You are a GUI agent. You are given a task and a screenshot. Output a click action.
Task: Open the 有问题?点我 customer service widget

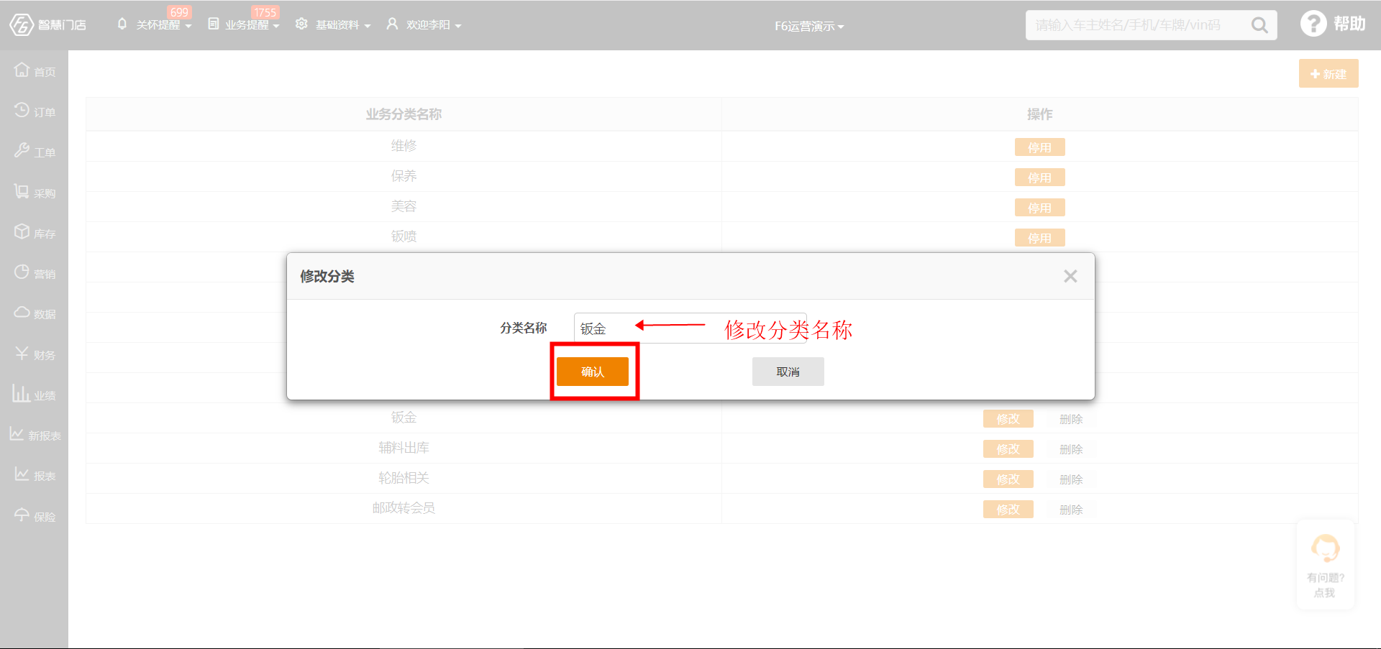point(1326,565)
